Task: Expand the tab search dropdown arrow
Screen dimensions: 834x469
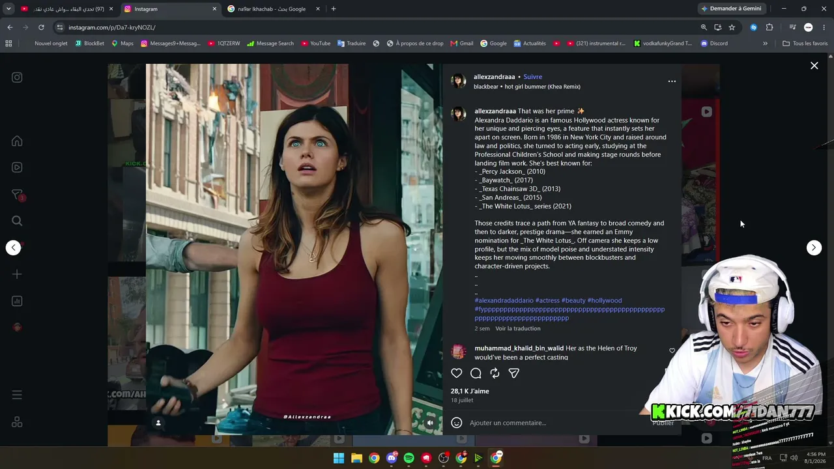Action: [x=8, y=9]
